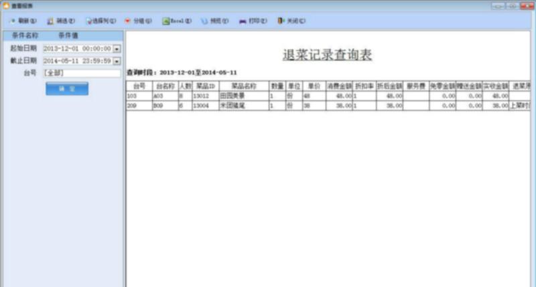Click the application icon in the title bar
536x287 pixels.
tap(6, 6)
